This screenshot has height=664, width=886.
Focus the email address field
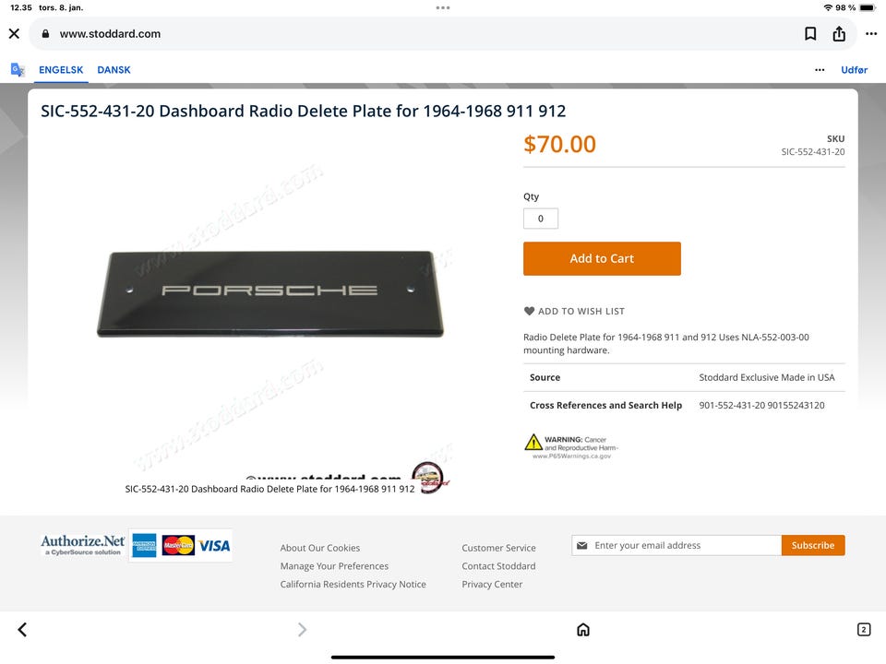pyautogui.click(x=676, y=545)
